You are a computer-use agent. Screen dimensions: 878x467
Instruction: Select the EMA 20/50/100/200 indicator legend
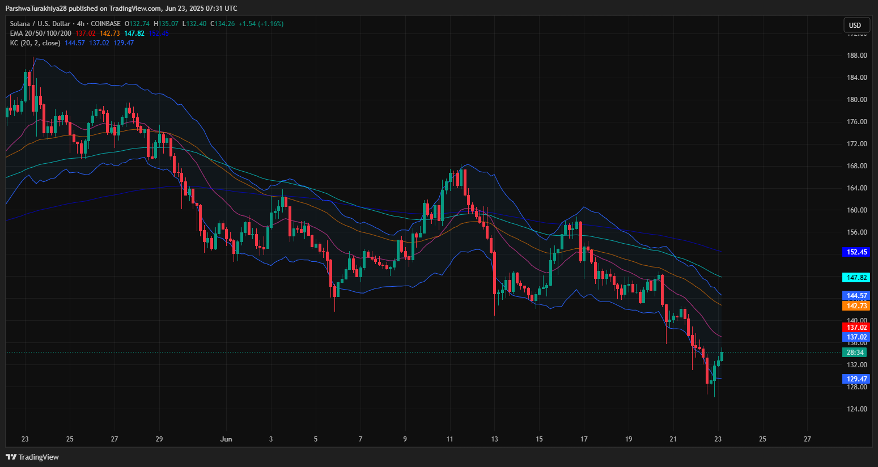click(x=40, y=33)
